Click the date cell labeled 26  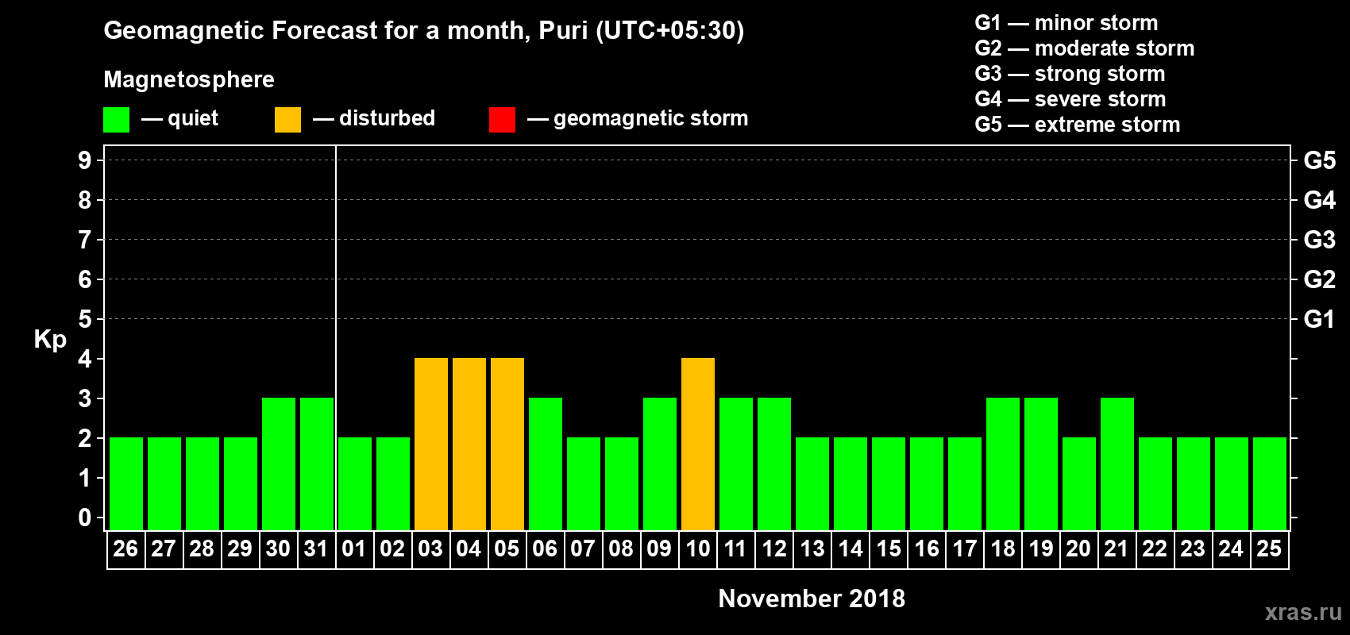[126, 549]
